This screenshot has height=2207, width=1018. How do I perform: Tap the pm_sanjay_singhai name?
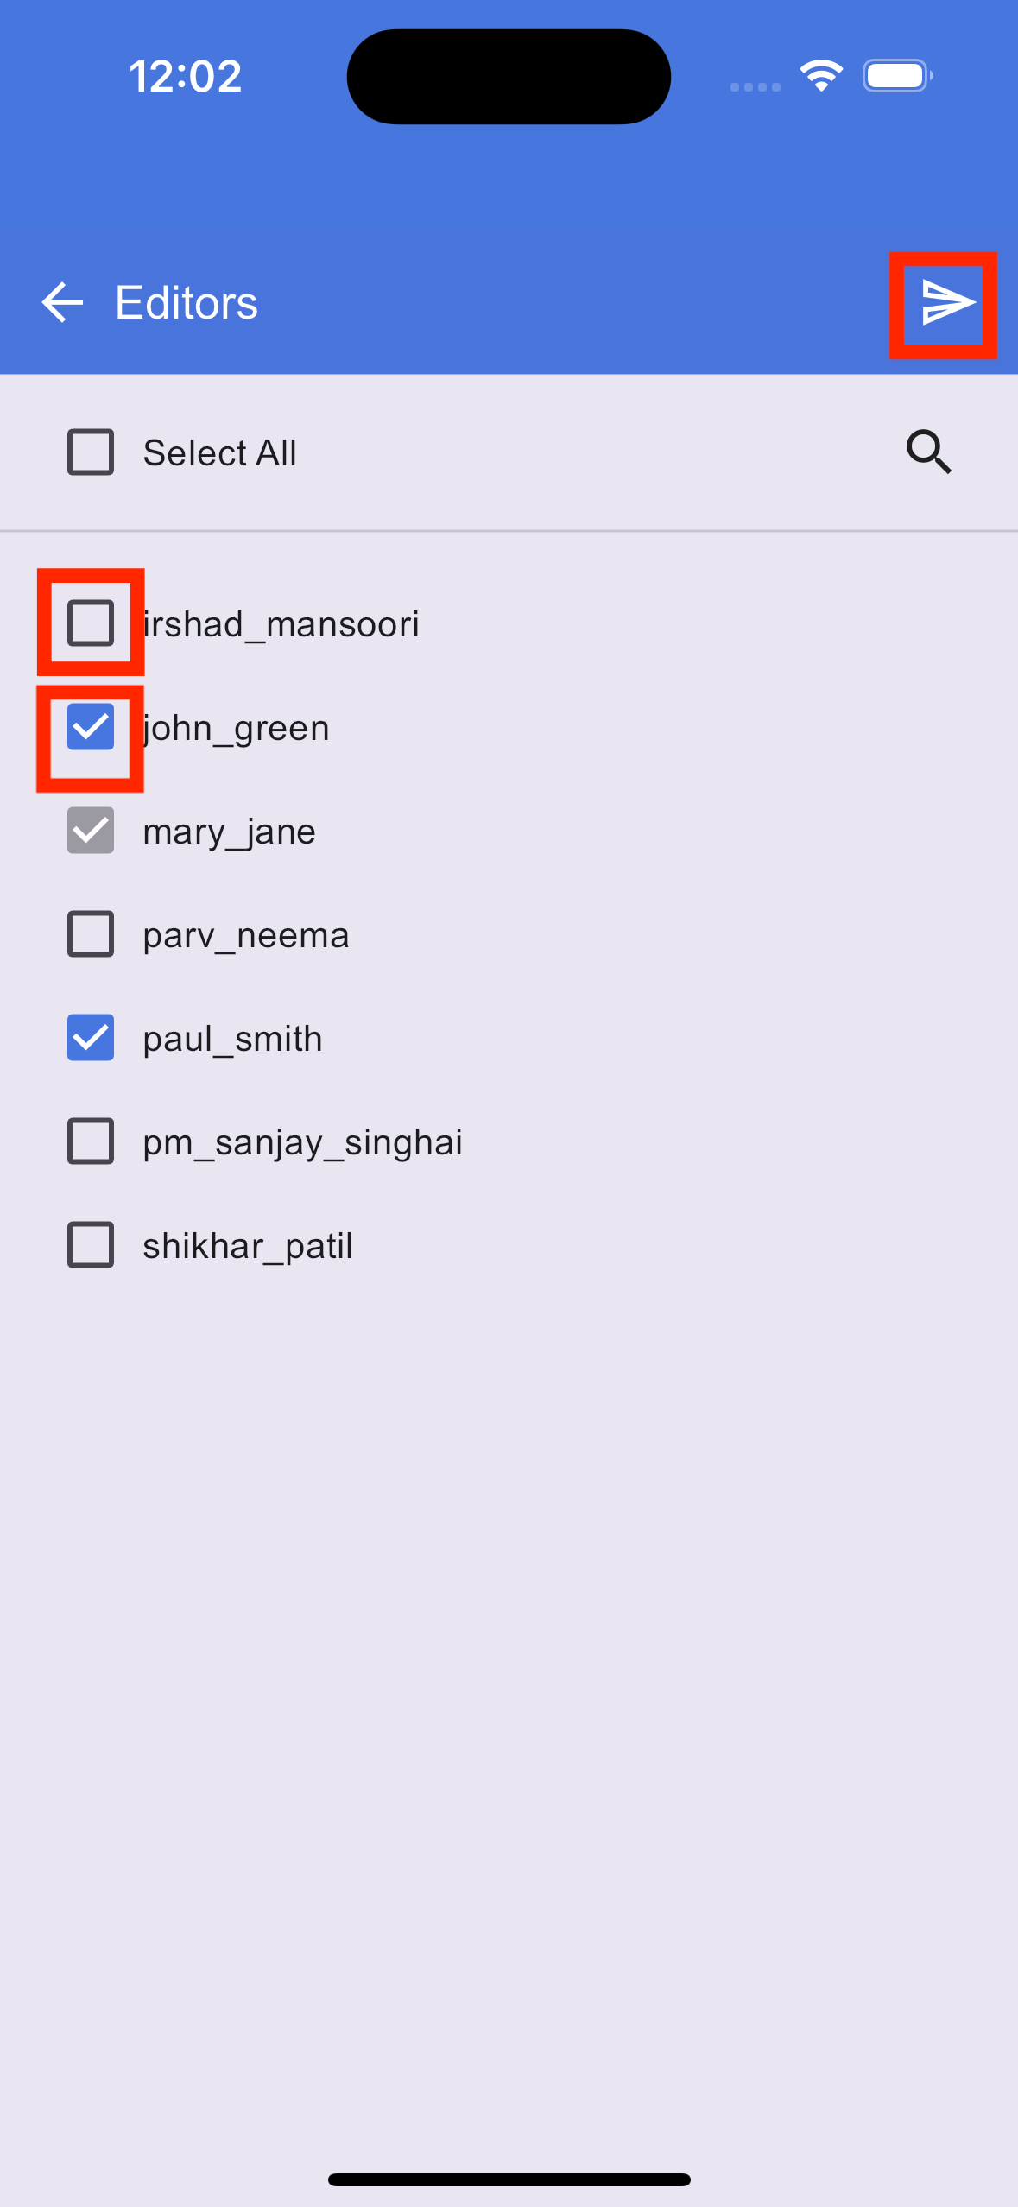[x=303, y=1143]
